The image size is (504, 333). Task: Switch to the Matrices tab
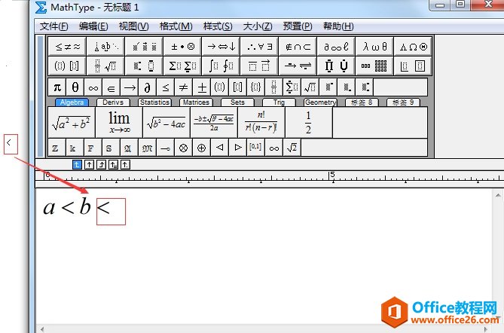click(x=194, y=102)
